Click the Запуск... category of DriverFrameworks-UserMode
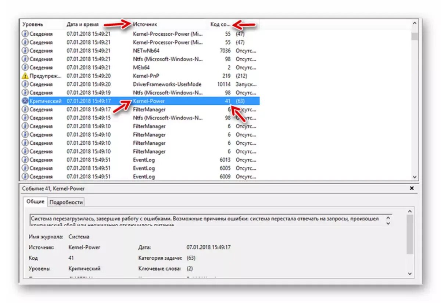The height and width of the screenshot is (303, 441). click(x=246, y=84)
